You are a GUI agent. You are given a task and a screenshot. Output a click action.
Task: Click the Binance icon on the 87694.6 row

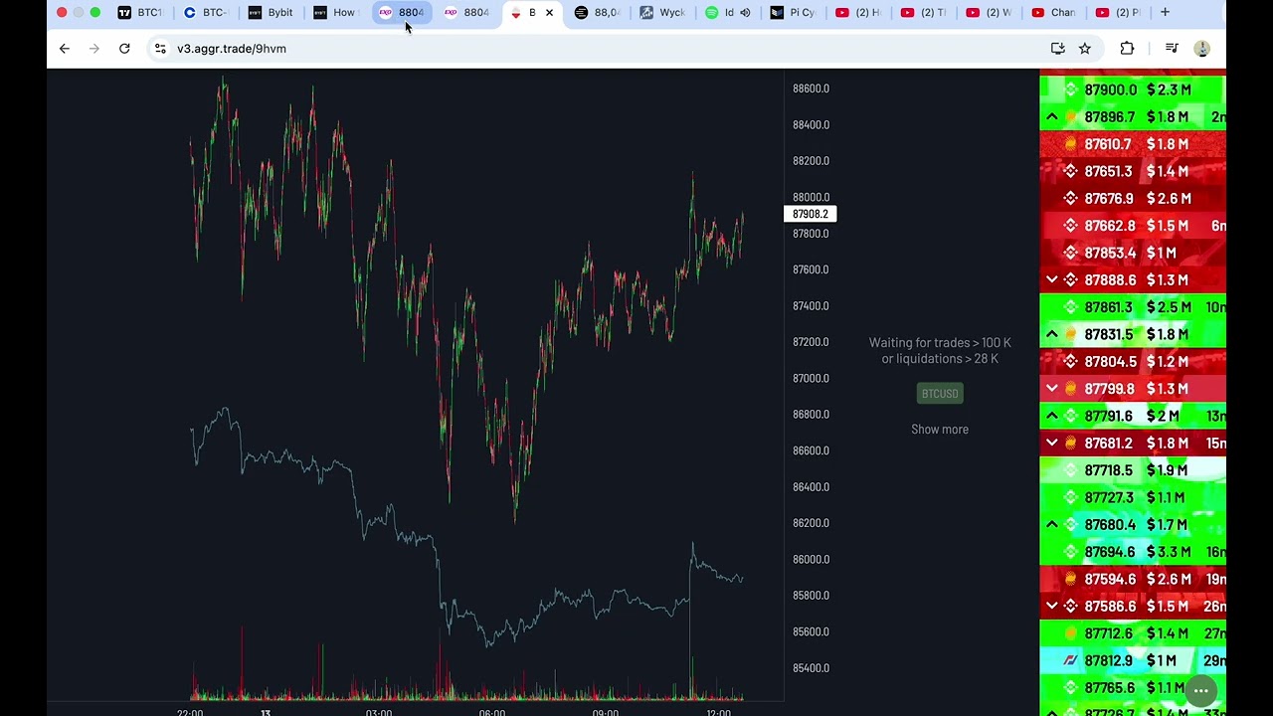pyautogui.click(x=1071, y=552)
